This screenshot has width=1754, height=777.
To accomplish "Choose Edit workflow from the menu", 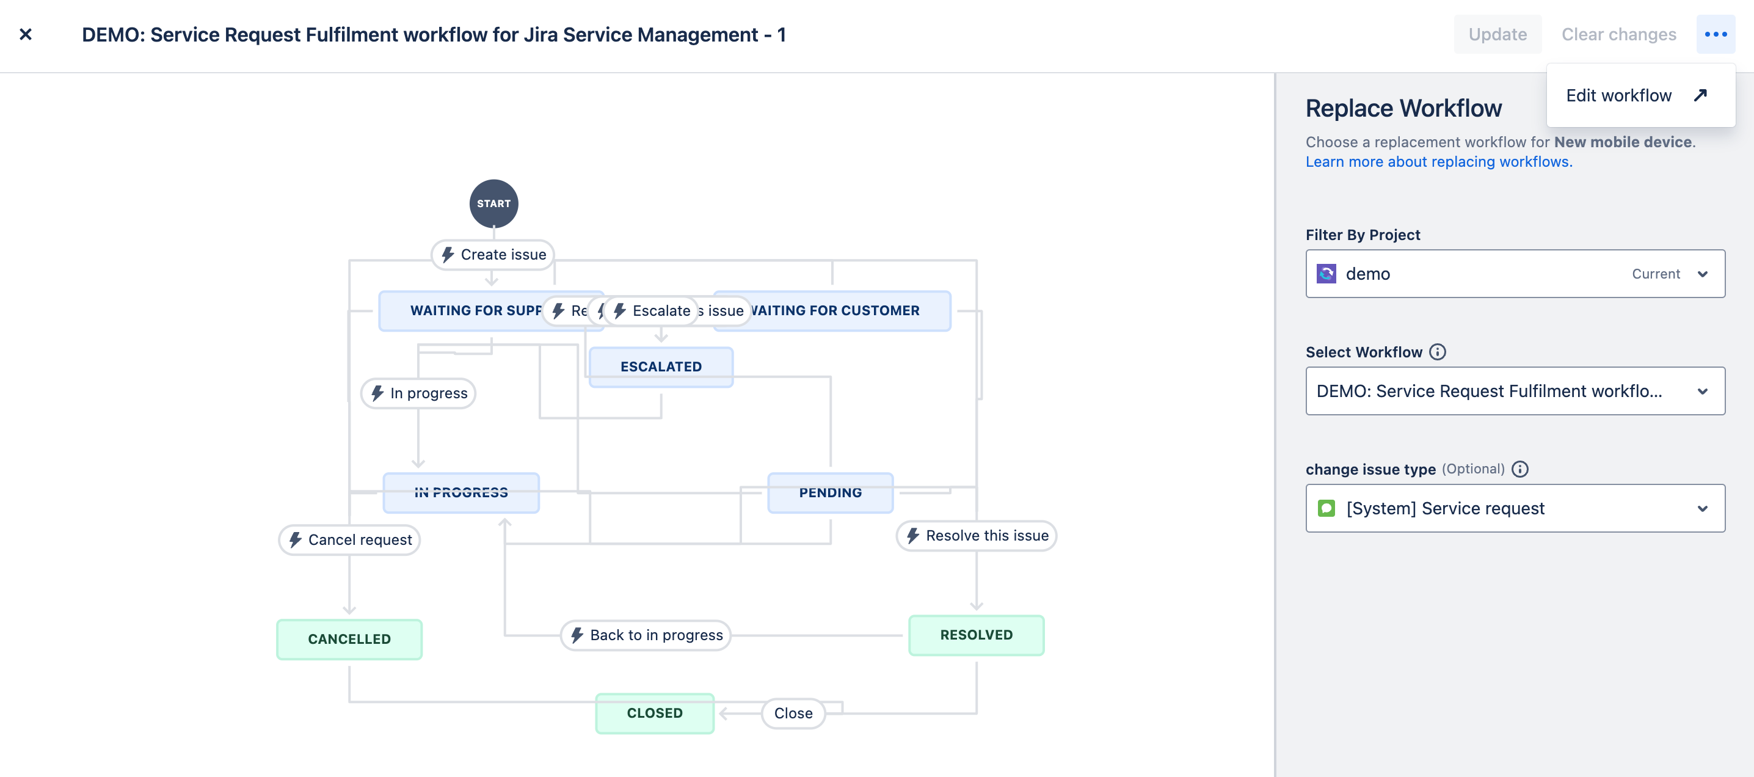I will point(1640,95).
